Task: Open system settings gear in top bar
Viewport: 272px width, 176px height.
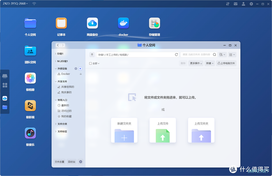Action: pyautogui.click(x=251, y=4)
